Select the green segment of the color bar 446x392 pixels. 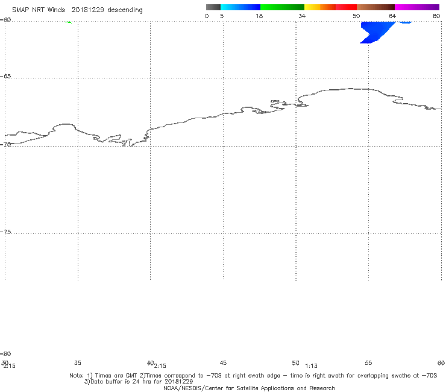click(x=282, y=7)
